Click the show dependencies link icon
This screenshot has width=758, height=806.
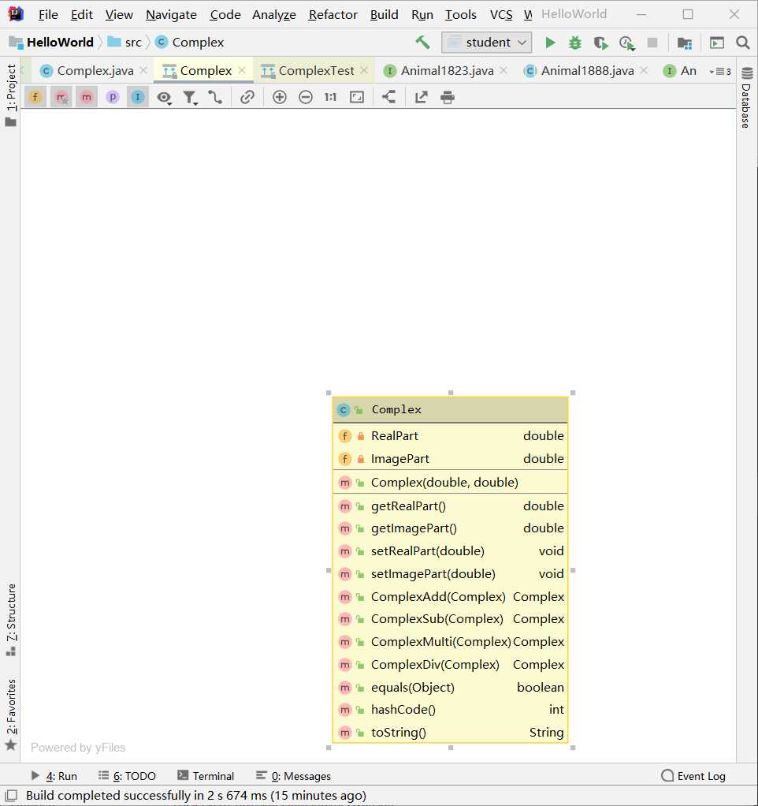tap(247, 97)
